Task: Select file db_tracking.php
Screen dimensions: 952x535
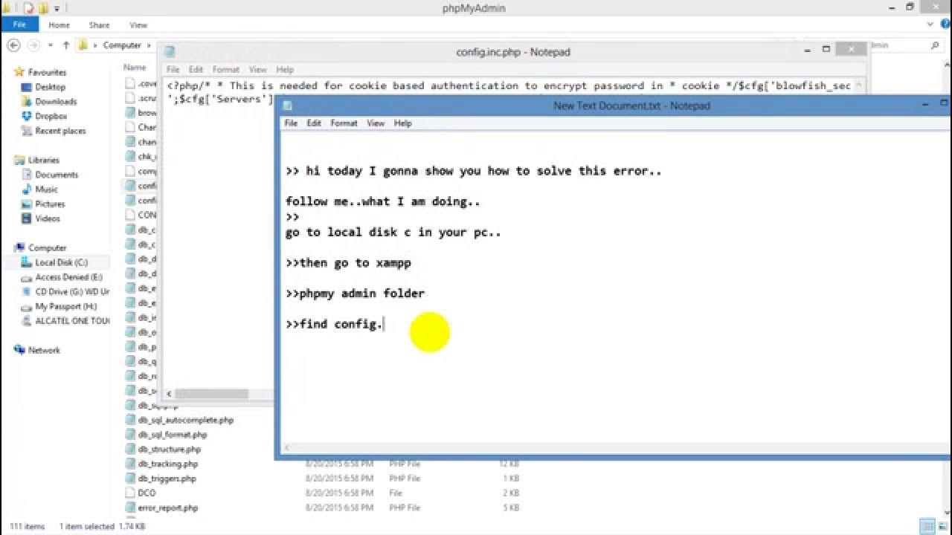Action: click(168, 464)
